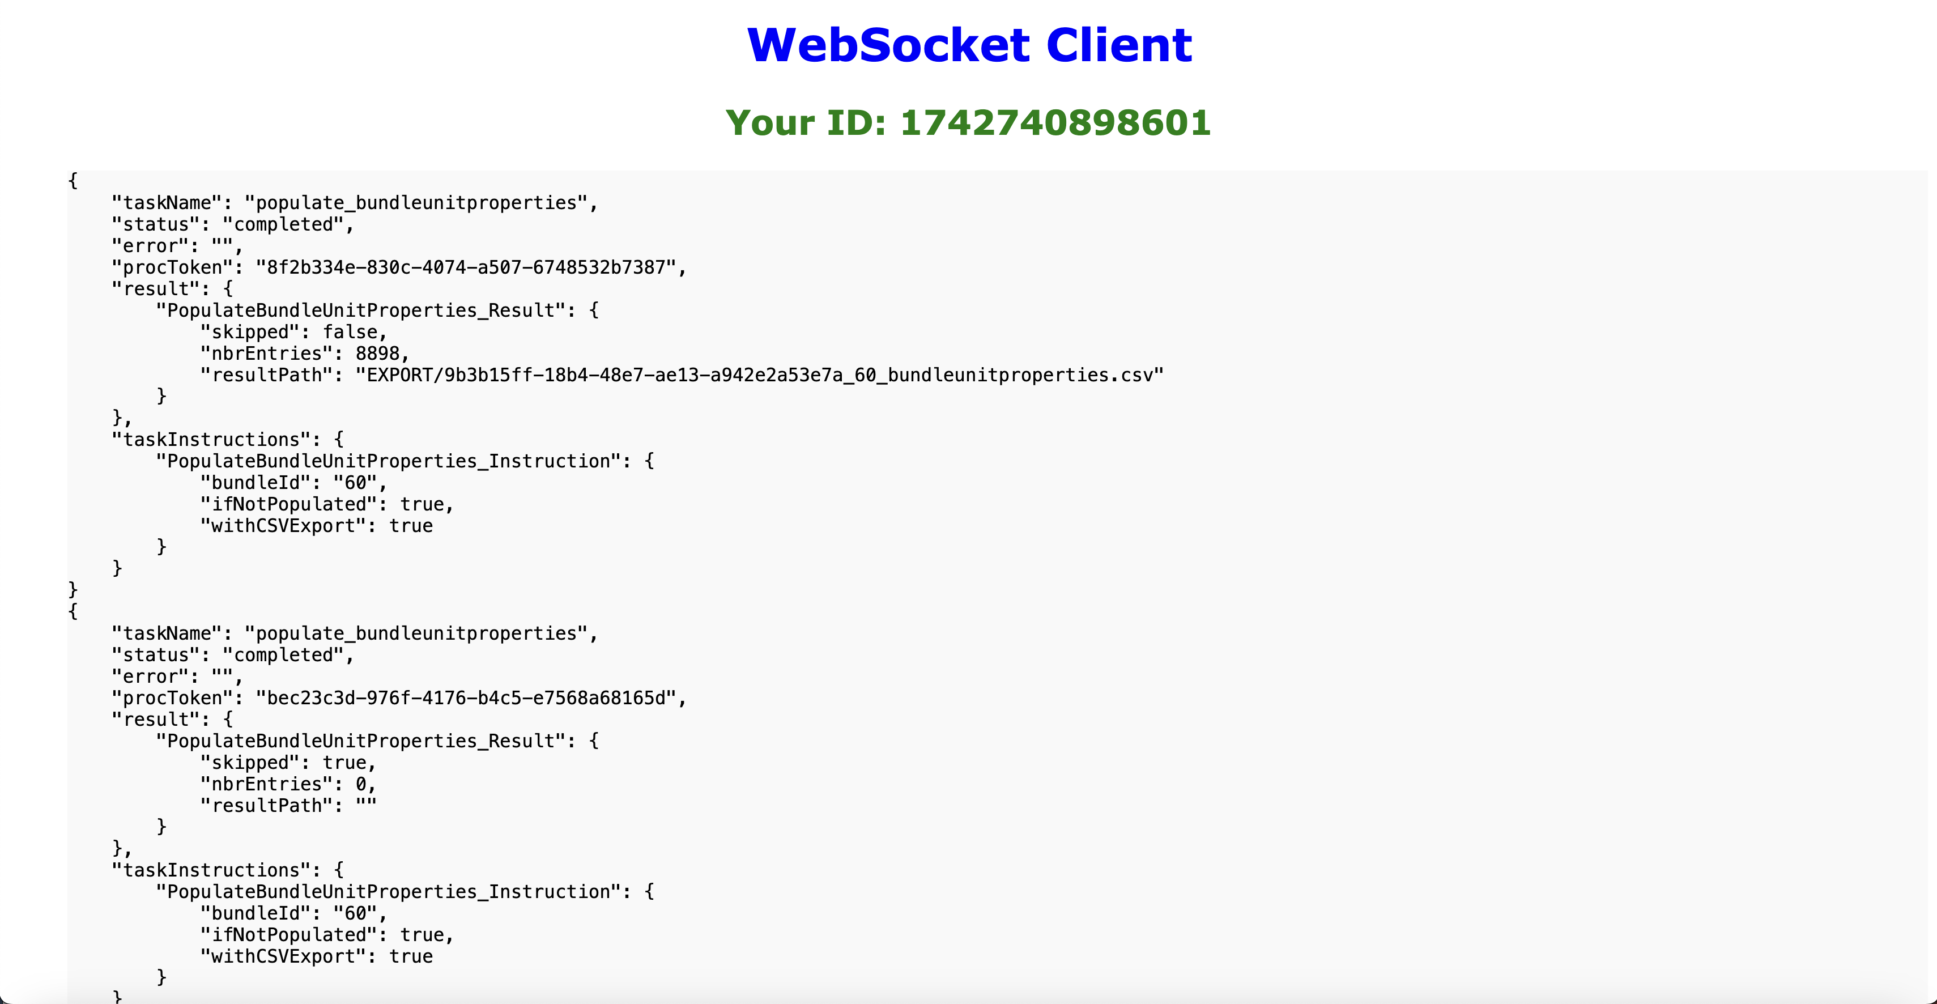Click the first taskInstructions key
This screenshot has height=1004, width=1937.
point(211,440)
